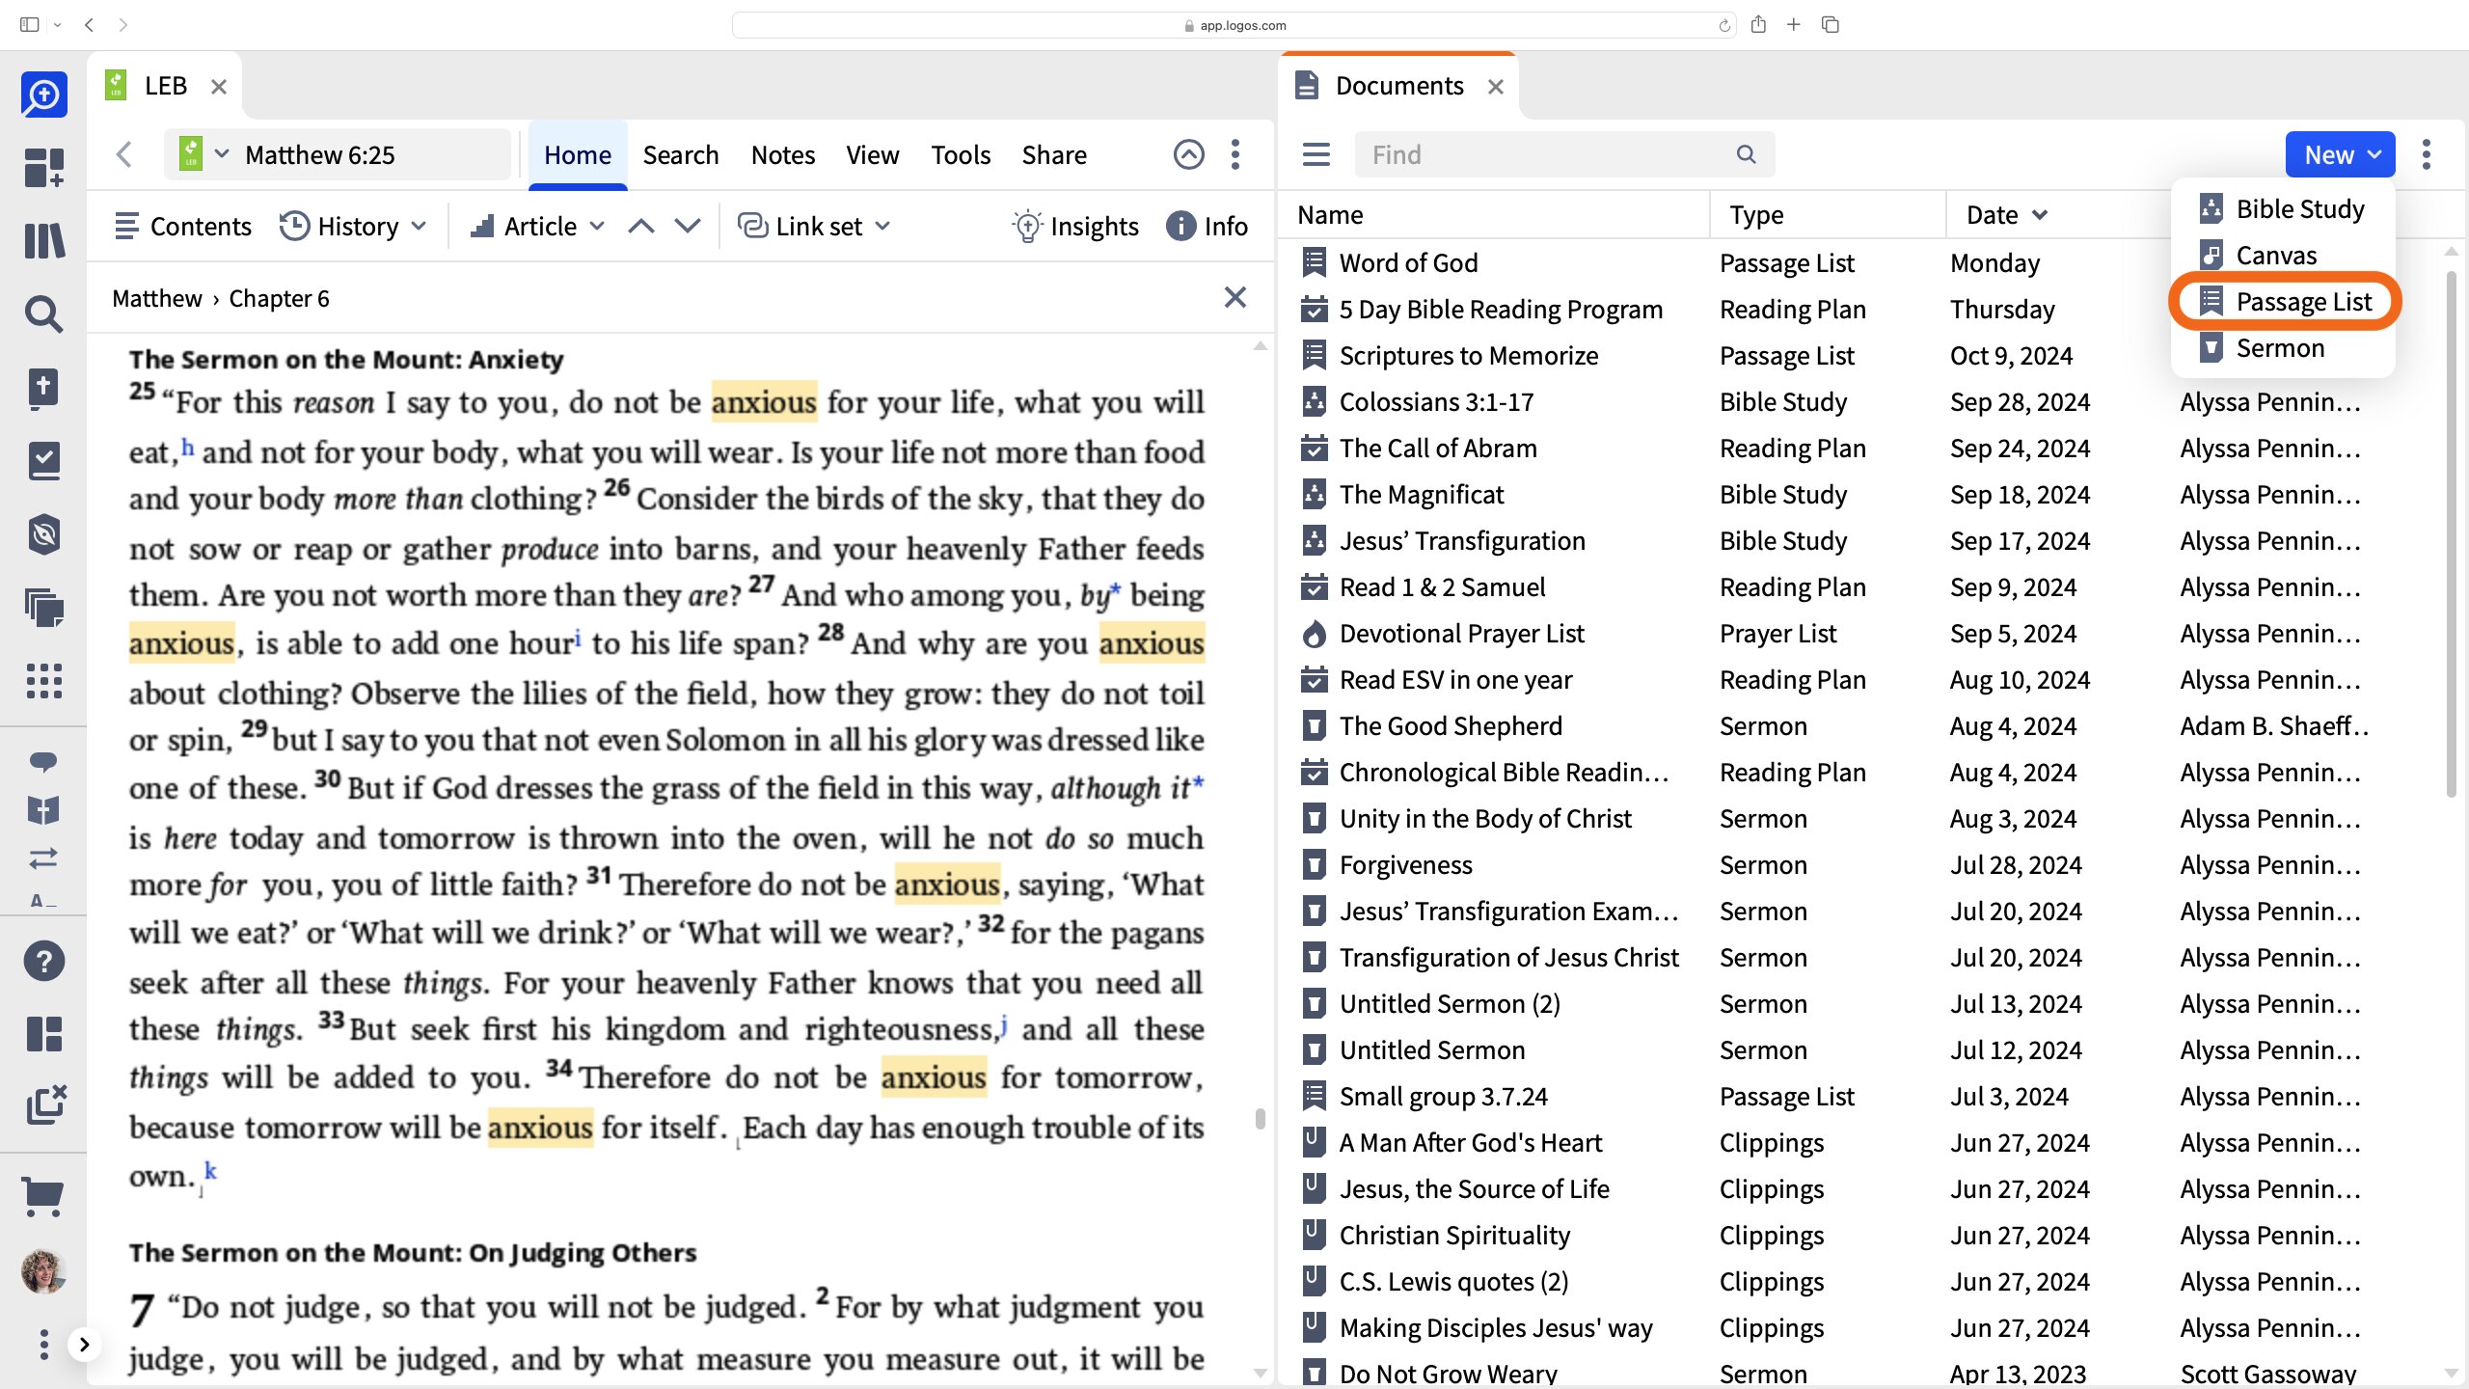Open the Tools tab

tap(961, 154)
